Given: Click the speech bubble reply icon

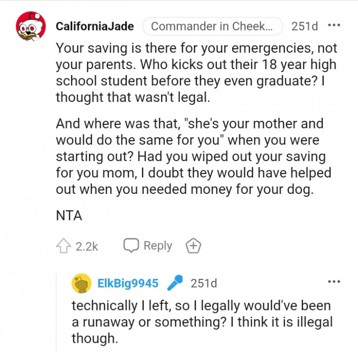Looking at the screenshot, I should [131, 246].
